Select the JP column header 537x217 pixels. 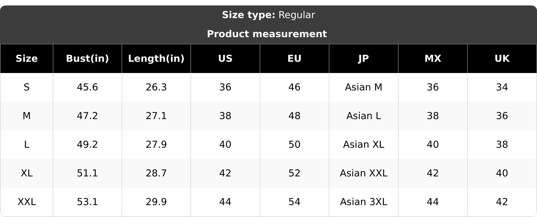pos(364,59)
